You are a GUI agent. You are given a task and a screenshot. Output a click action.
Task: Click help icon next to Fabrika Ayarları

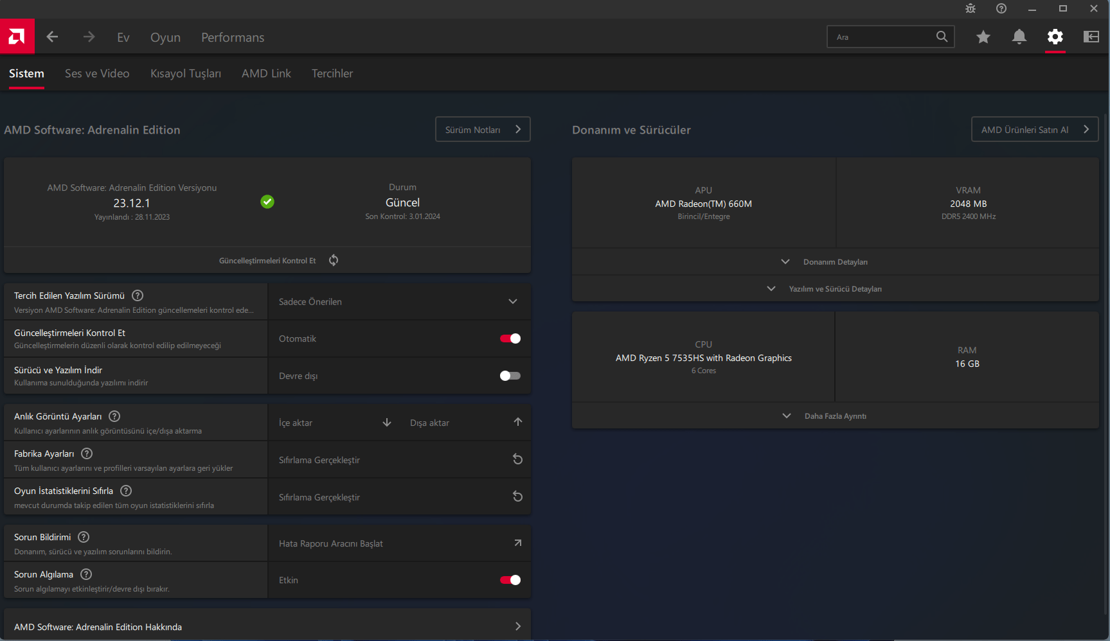(x=87, y=453)
